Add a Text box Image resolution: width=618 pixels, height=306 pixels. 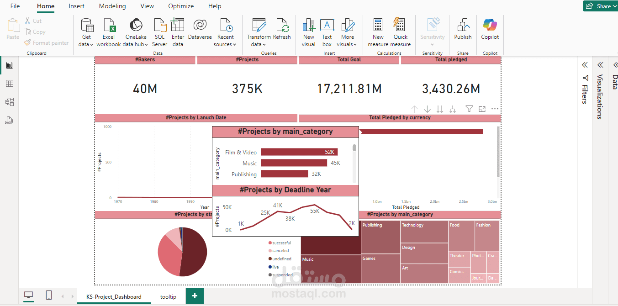click(327, 32)
